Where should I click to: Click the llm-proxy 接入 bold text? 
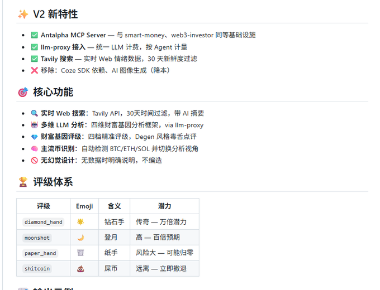63,47
